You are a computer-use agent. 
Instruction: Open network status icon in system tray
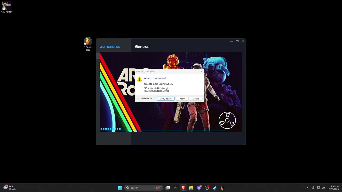click(x=318, y=188)
